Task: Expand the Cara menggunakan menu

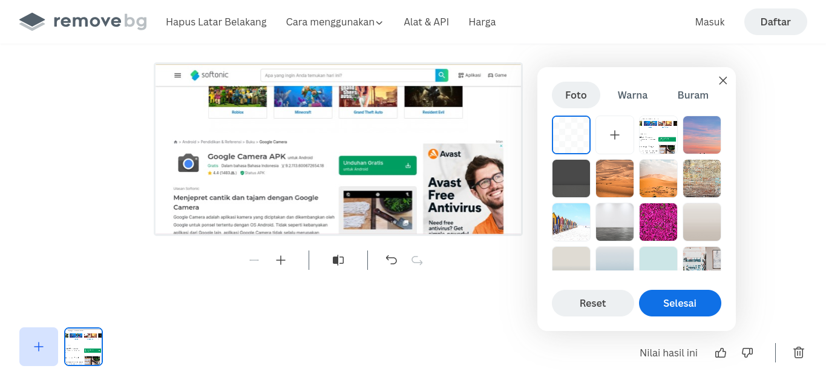Action: [335, 22]
